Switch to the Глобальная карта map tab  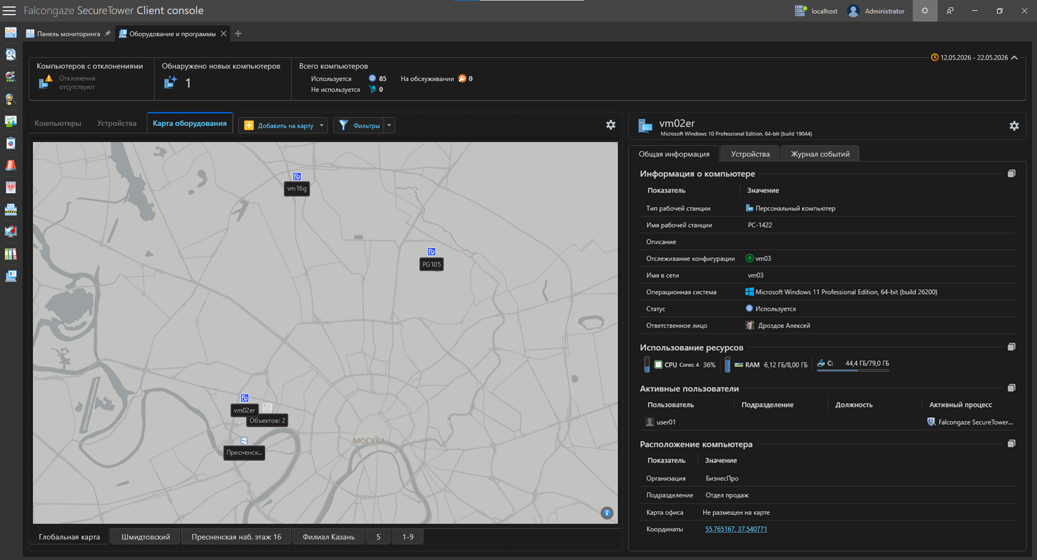tap(69, 537)
